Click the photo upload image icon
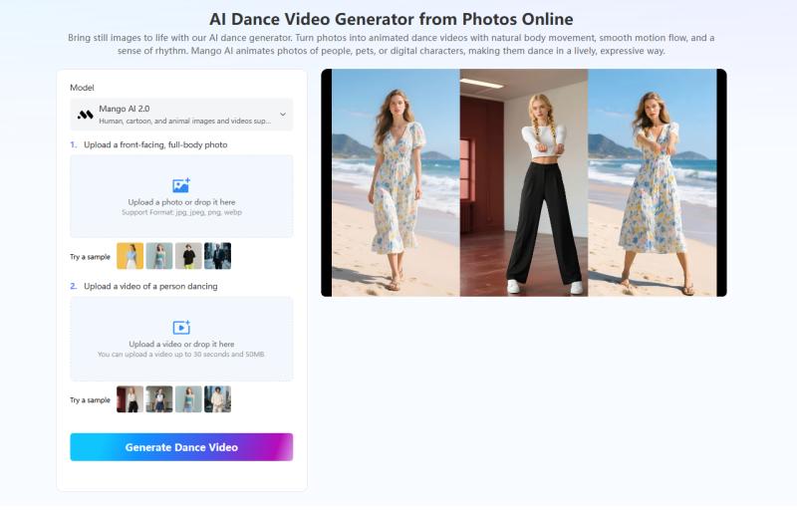 tap(181, 185)
